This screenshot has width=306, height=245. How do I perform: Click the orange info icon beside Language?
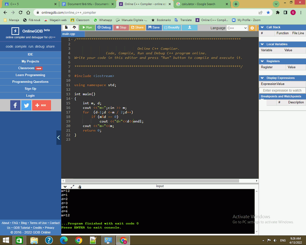(252, 28)
